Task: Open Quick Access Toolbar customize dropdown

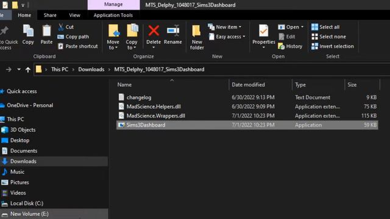Action: (23, 5)
